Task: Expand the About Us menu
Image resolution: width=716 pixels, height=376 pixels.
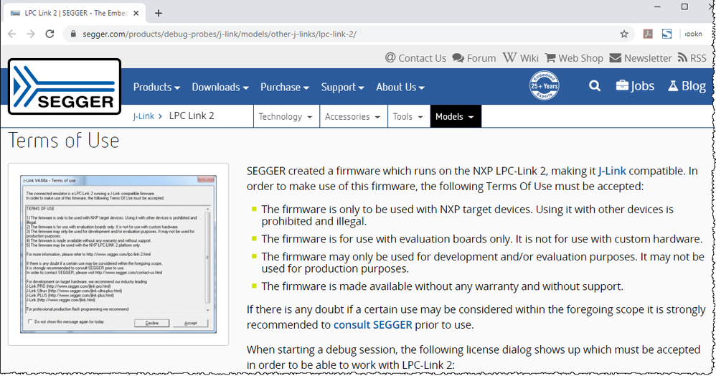Action: click(x=400, y=87)
